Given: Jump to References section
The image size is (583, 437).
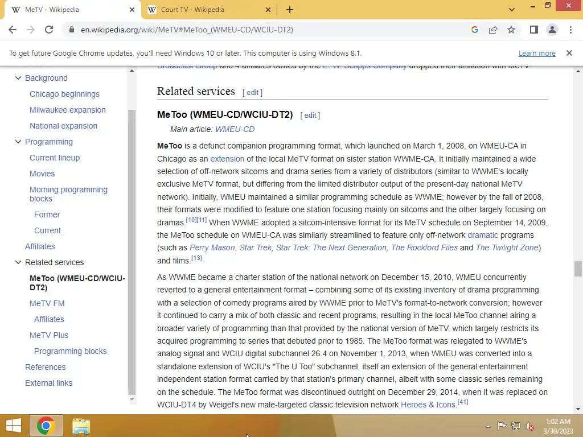Looking at the screenshot, I should point(46,367).
